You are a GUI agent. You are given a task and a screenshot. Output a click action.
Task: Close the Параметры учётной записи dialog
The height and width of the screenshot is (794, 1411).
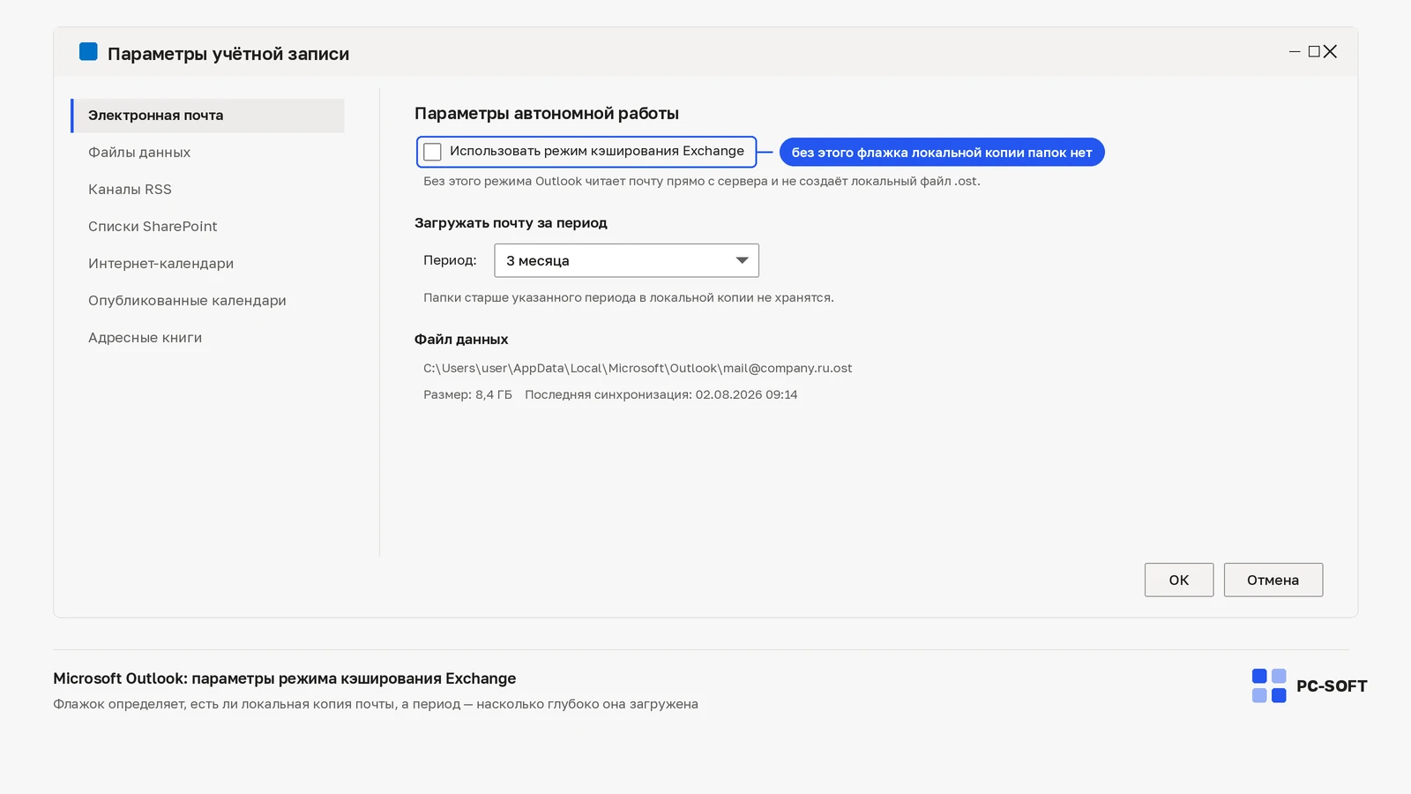1331,52
